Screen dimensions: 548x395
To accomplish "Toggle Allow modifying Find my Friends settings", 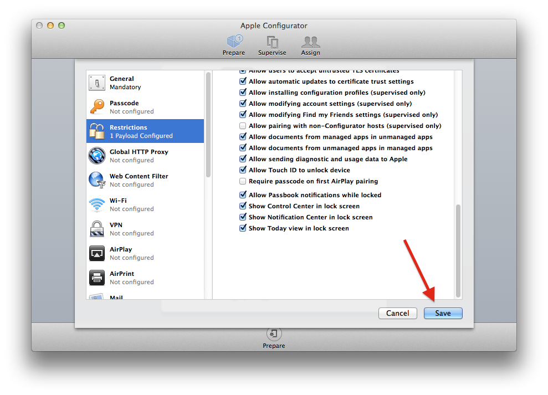I will tap(243, 115).
